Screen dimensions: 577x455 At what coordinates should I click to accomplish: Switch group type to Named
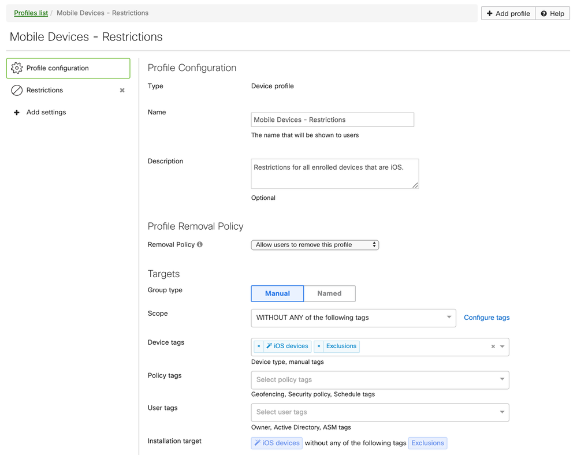coord(329,293)
